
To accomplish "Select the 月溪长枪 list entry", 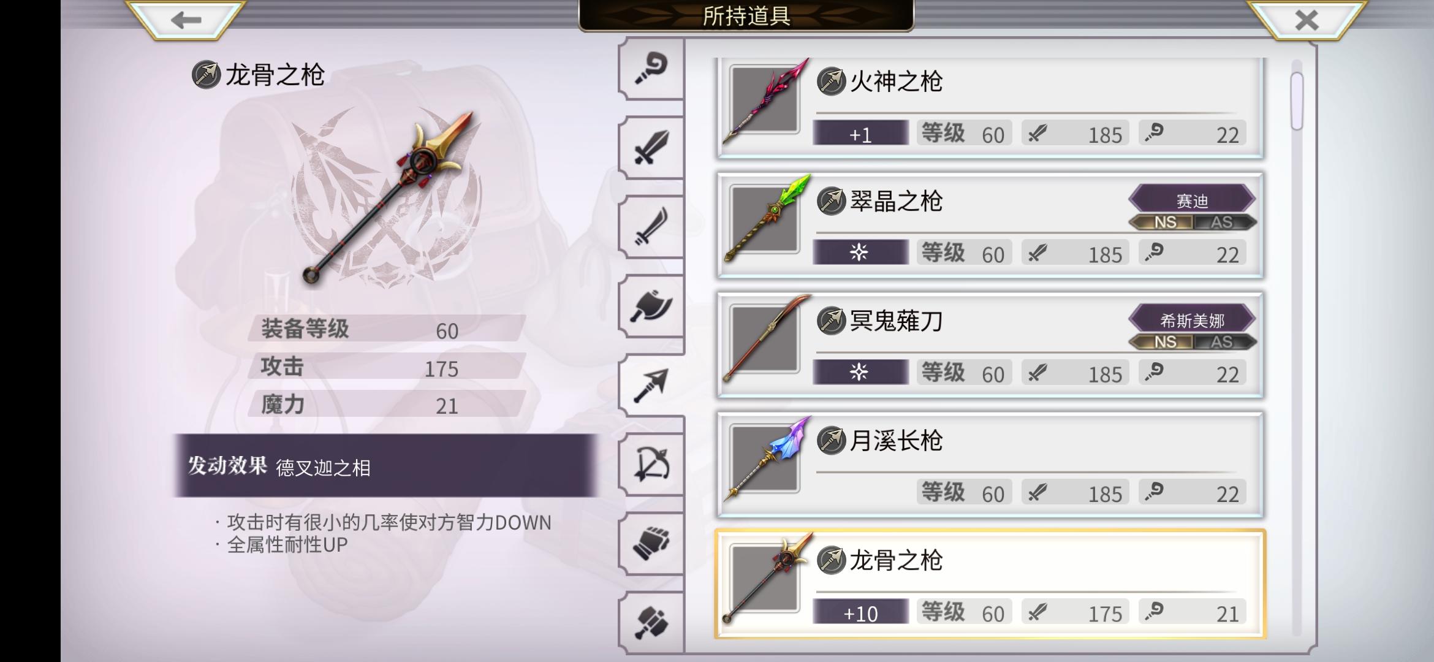I will coord(990,464).
